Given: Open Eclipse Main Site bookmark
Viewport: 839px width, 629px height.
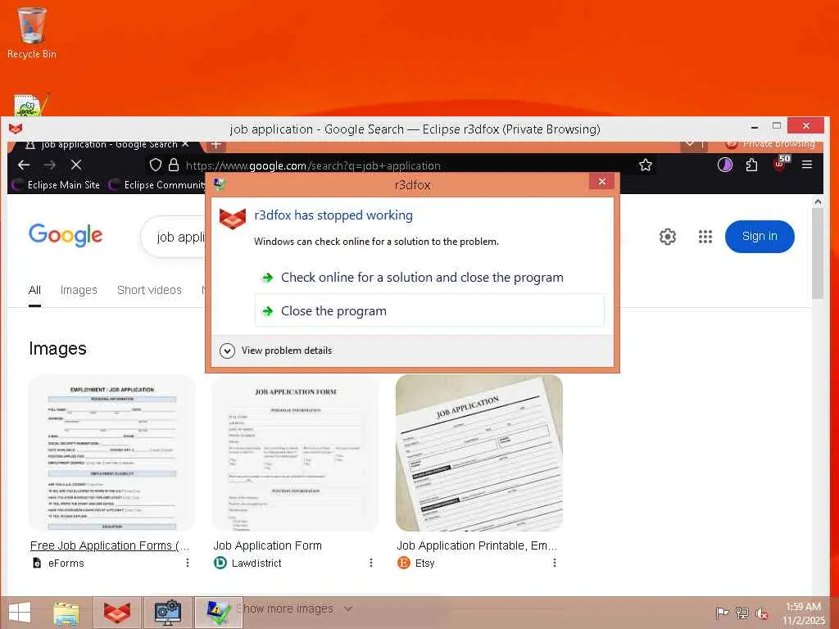Looking at the screenshot, I should 56,184.
